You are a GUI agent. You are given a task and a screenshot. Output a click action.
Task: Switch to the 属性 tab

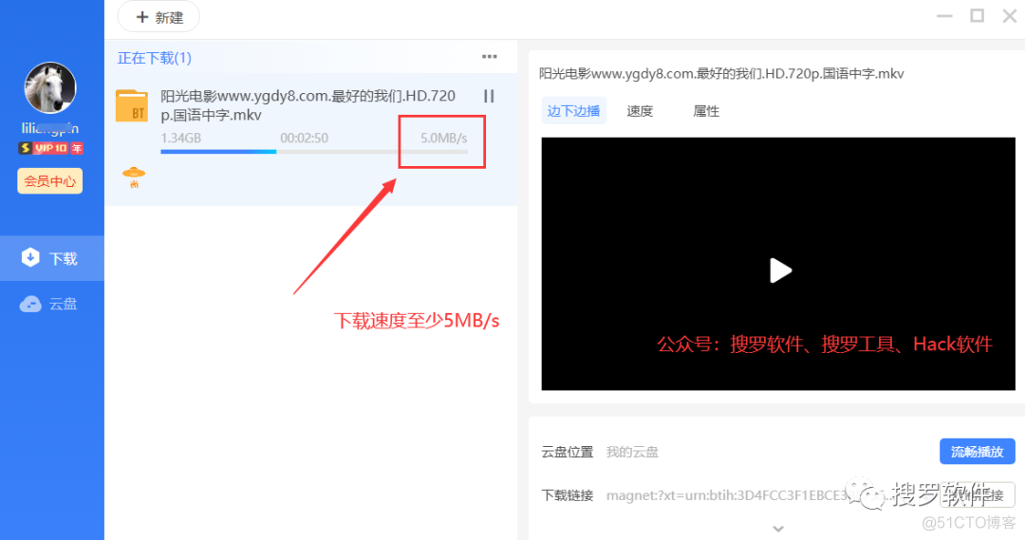tap(706, 111)
